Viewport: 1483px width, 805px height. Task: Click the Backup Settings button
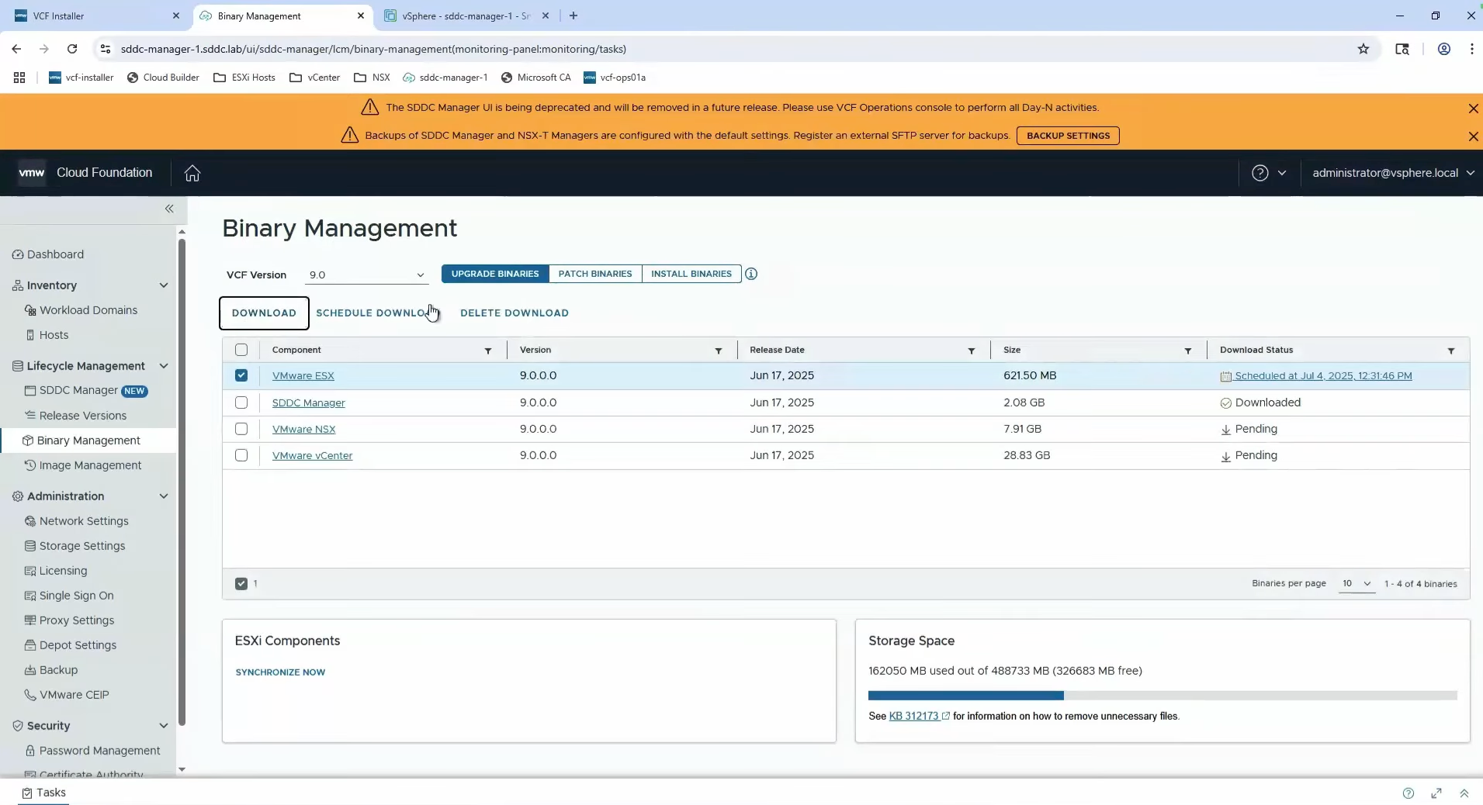[x=1068, y=136]
